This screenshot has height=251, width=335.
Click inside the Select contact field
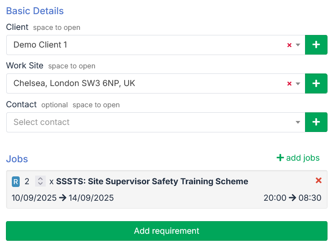(x=118, y=122)
